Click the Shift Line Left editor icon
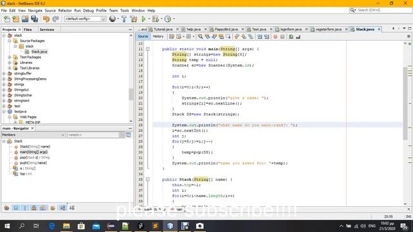This screenshot has height=232, width=413. tap(259, 37)
